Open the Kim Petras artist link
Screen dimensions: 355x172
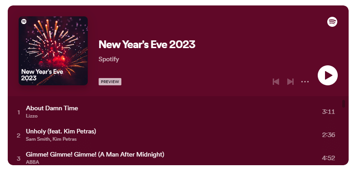(65, 139)
